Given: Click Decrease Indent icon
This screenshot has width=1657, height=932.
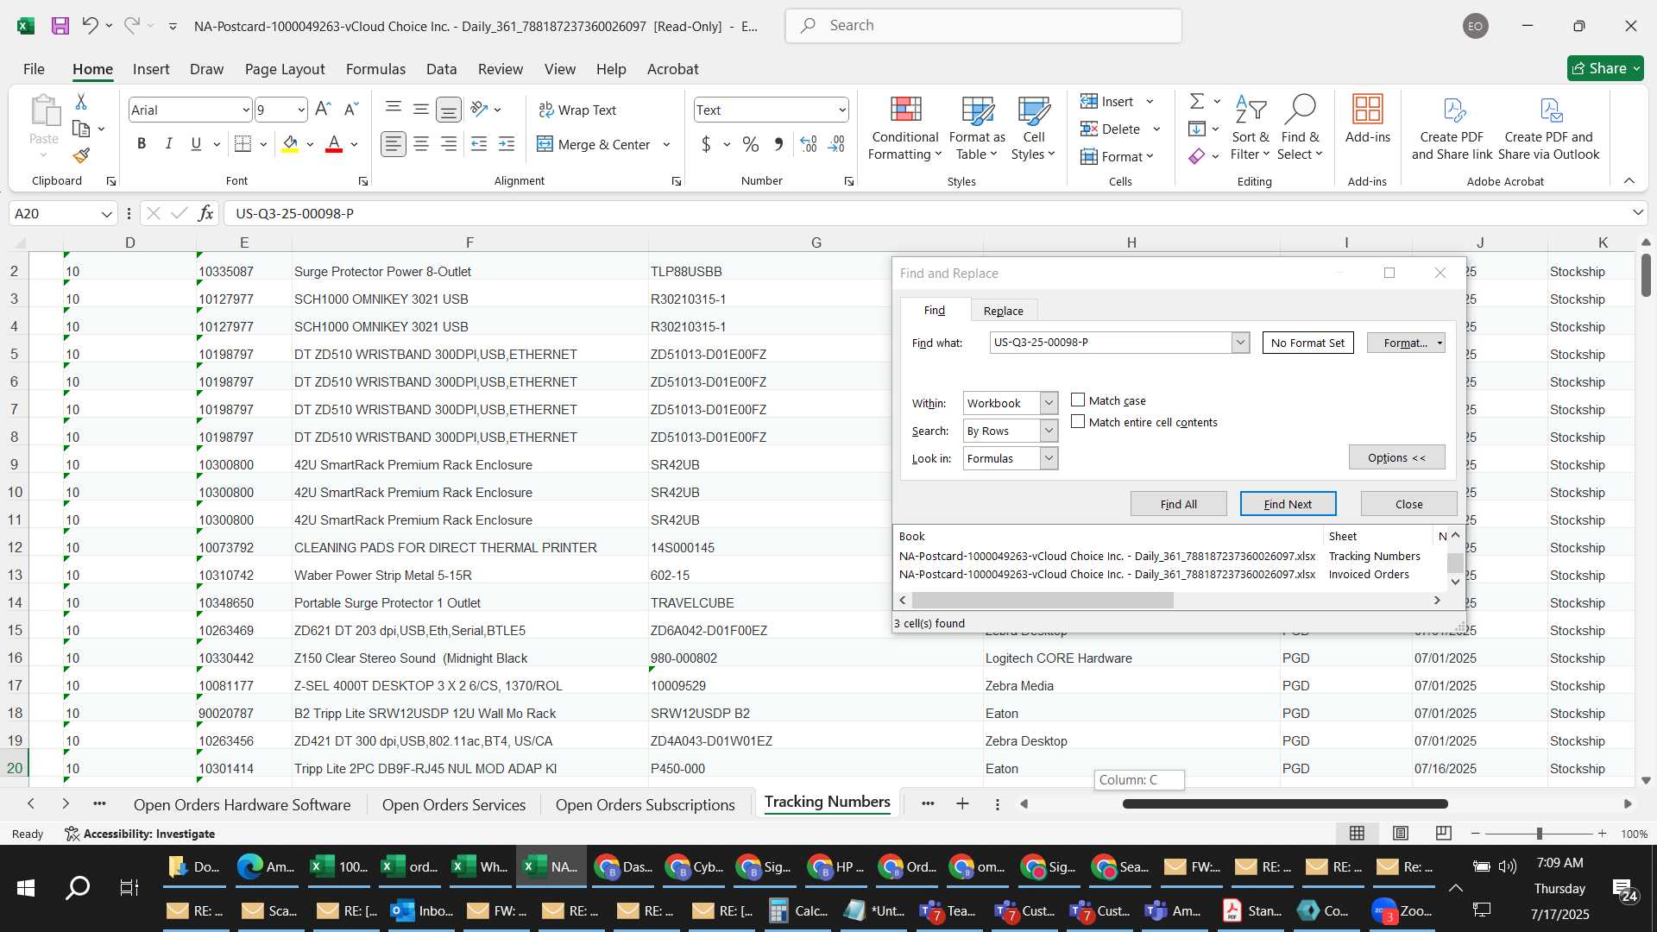Looking at the screenshot, I should tap(479, 144).
